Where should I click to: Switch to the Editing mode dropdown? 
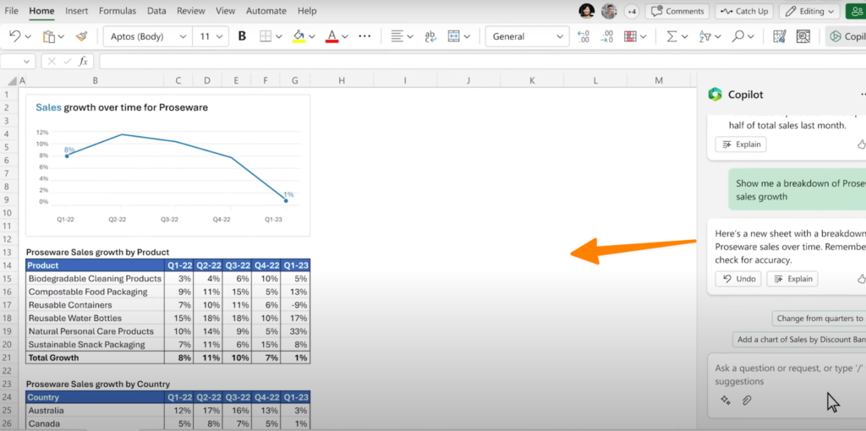809,11
